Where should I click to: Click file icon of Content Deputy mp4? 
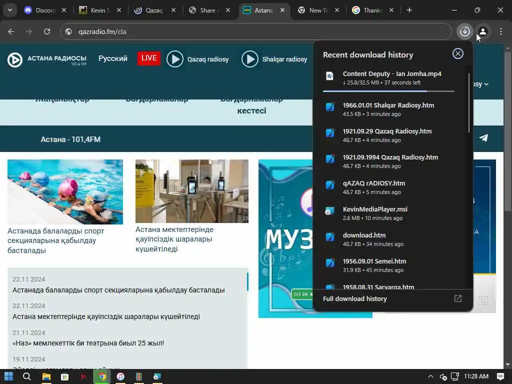point(330,76)
